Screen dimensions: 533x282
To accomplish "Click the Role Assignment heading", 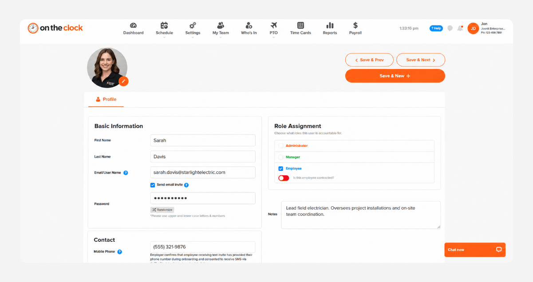I will pyautogui.click(x=298, y=126).
